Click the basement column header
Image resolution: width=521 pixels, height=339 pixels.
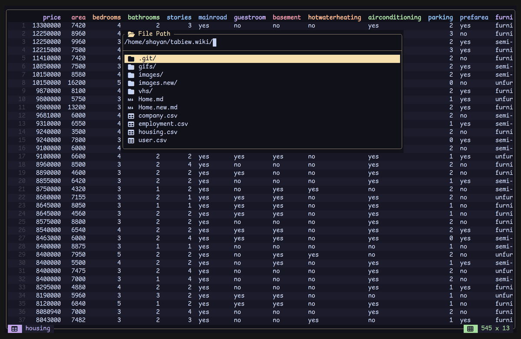(287, 17)
